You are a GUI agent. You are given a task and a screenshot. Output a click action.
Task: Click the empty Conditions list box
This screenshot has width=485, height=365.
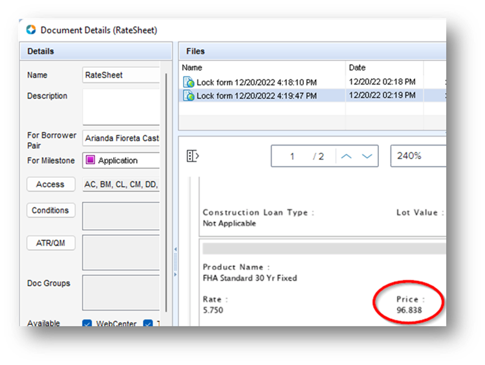point(121,216)
